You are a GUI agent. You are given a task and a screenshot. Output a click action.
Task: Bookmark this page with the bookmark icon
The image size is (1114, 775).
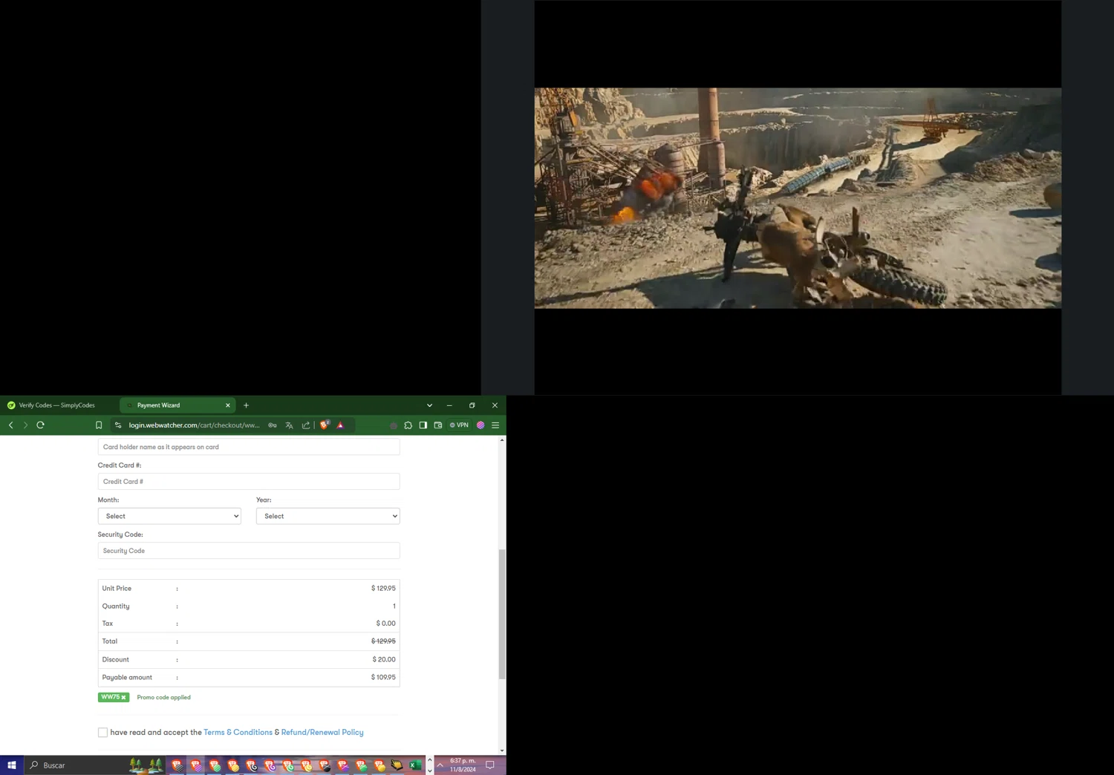click(99, 425)
